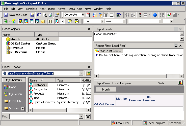Click the go-up-folder icon in Object Browser
The image size is (186, 126).
pyautogui.click(x=88, y=73)
